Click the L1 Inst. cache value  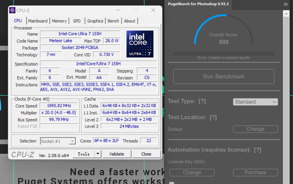point(129,113)
